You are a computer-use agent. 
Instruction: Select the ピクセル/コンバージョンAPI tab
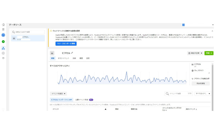coord(62,100)
